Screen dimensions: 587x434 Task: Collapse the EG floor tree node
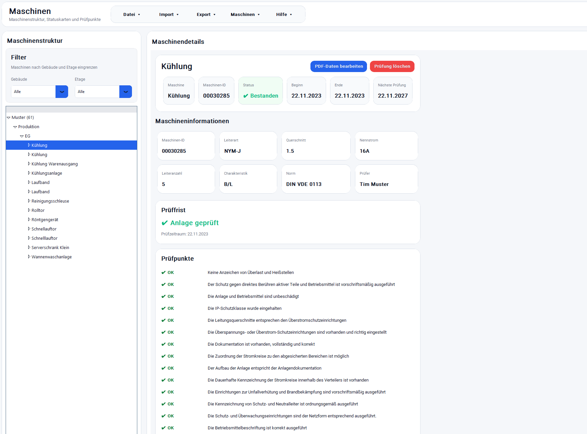point(22,136)
